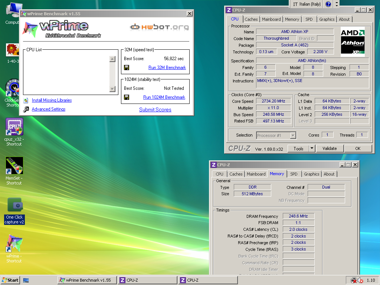The image size is (380, 285).
Task: Click the CPU-Z title bar icon in the Memory window
Action: (213, 165)
